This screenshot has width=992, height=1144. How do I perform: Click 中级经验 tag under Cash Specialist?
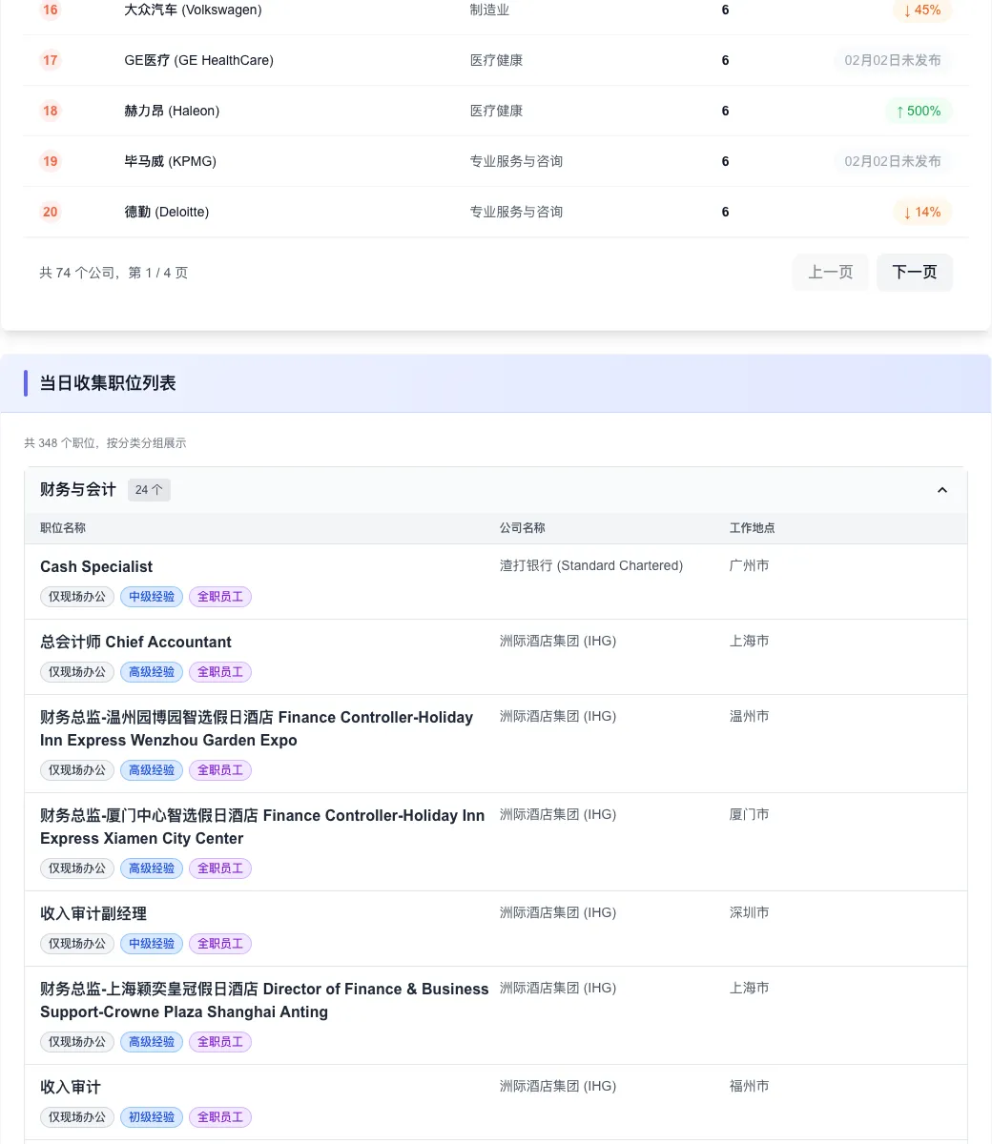point(152,597)
